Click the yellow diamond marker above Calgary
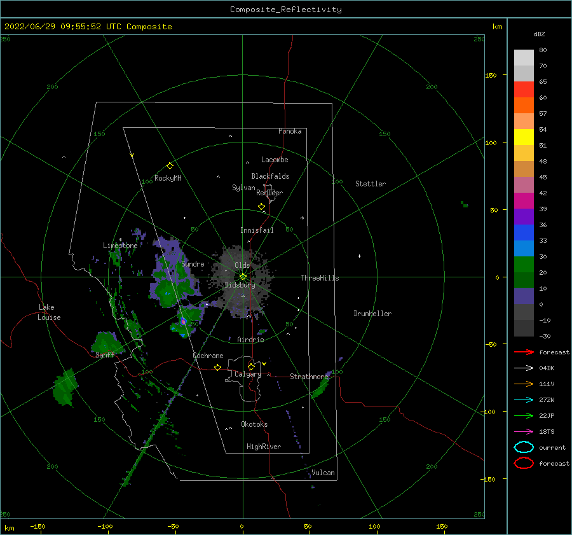572x535 pixels. [x=251, y=366]
